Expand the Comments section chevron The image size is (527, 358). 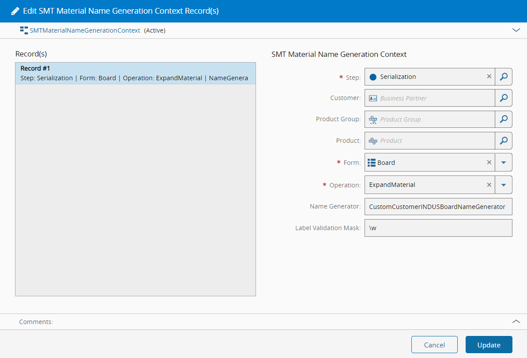(516, 322)
